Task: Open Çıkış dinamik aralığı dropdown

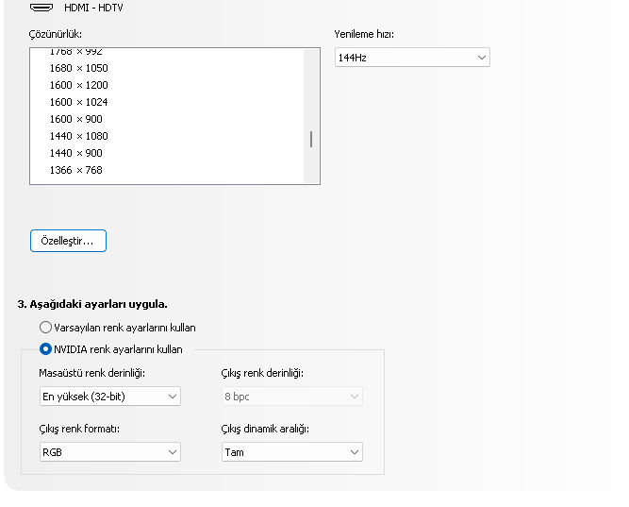Action: click(291, 452)
